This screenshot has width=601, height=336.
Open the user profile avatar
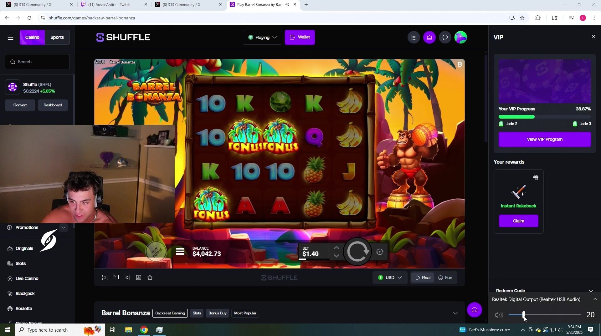pos(460,38)
